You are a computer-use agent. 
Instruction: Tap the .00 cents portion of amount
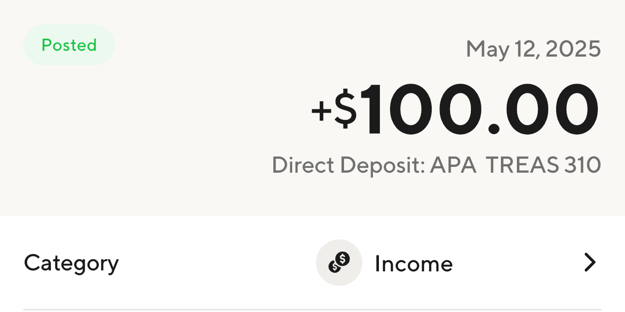(544, 110)
